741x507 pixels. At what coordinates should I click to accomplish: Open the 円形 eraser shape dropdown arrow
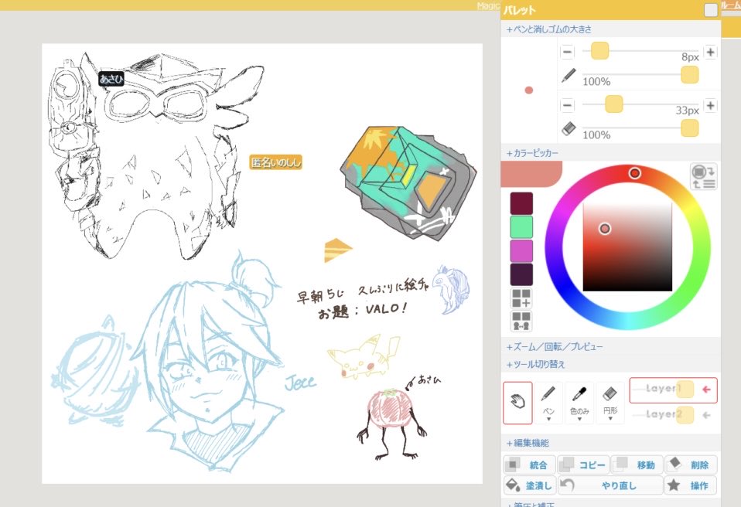point(610,419)
